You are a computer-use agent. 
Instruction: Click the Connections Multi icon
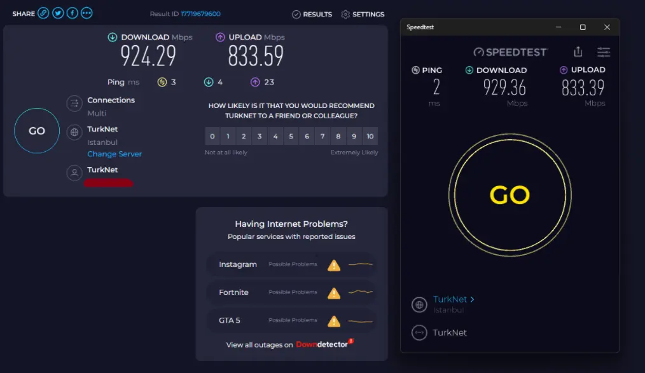point(74,104)
